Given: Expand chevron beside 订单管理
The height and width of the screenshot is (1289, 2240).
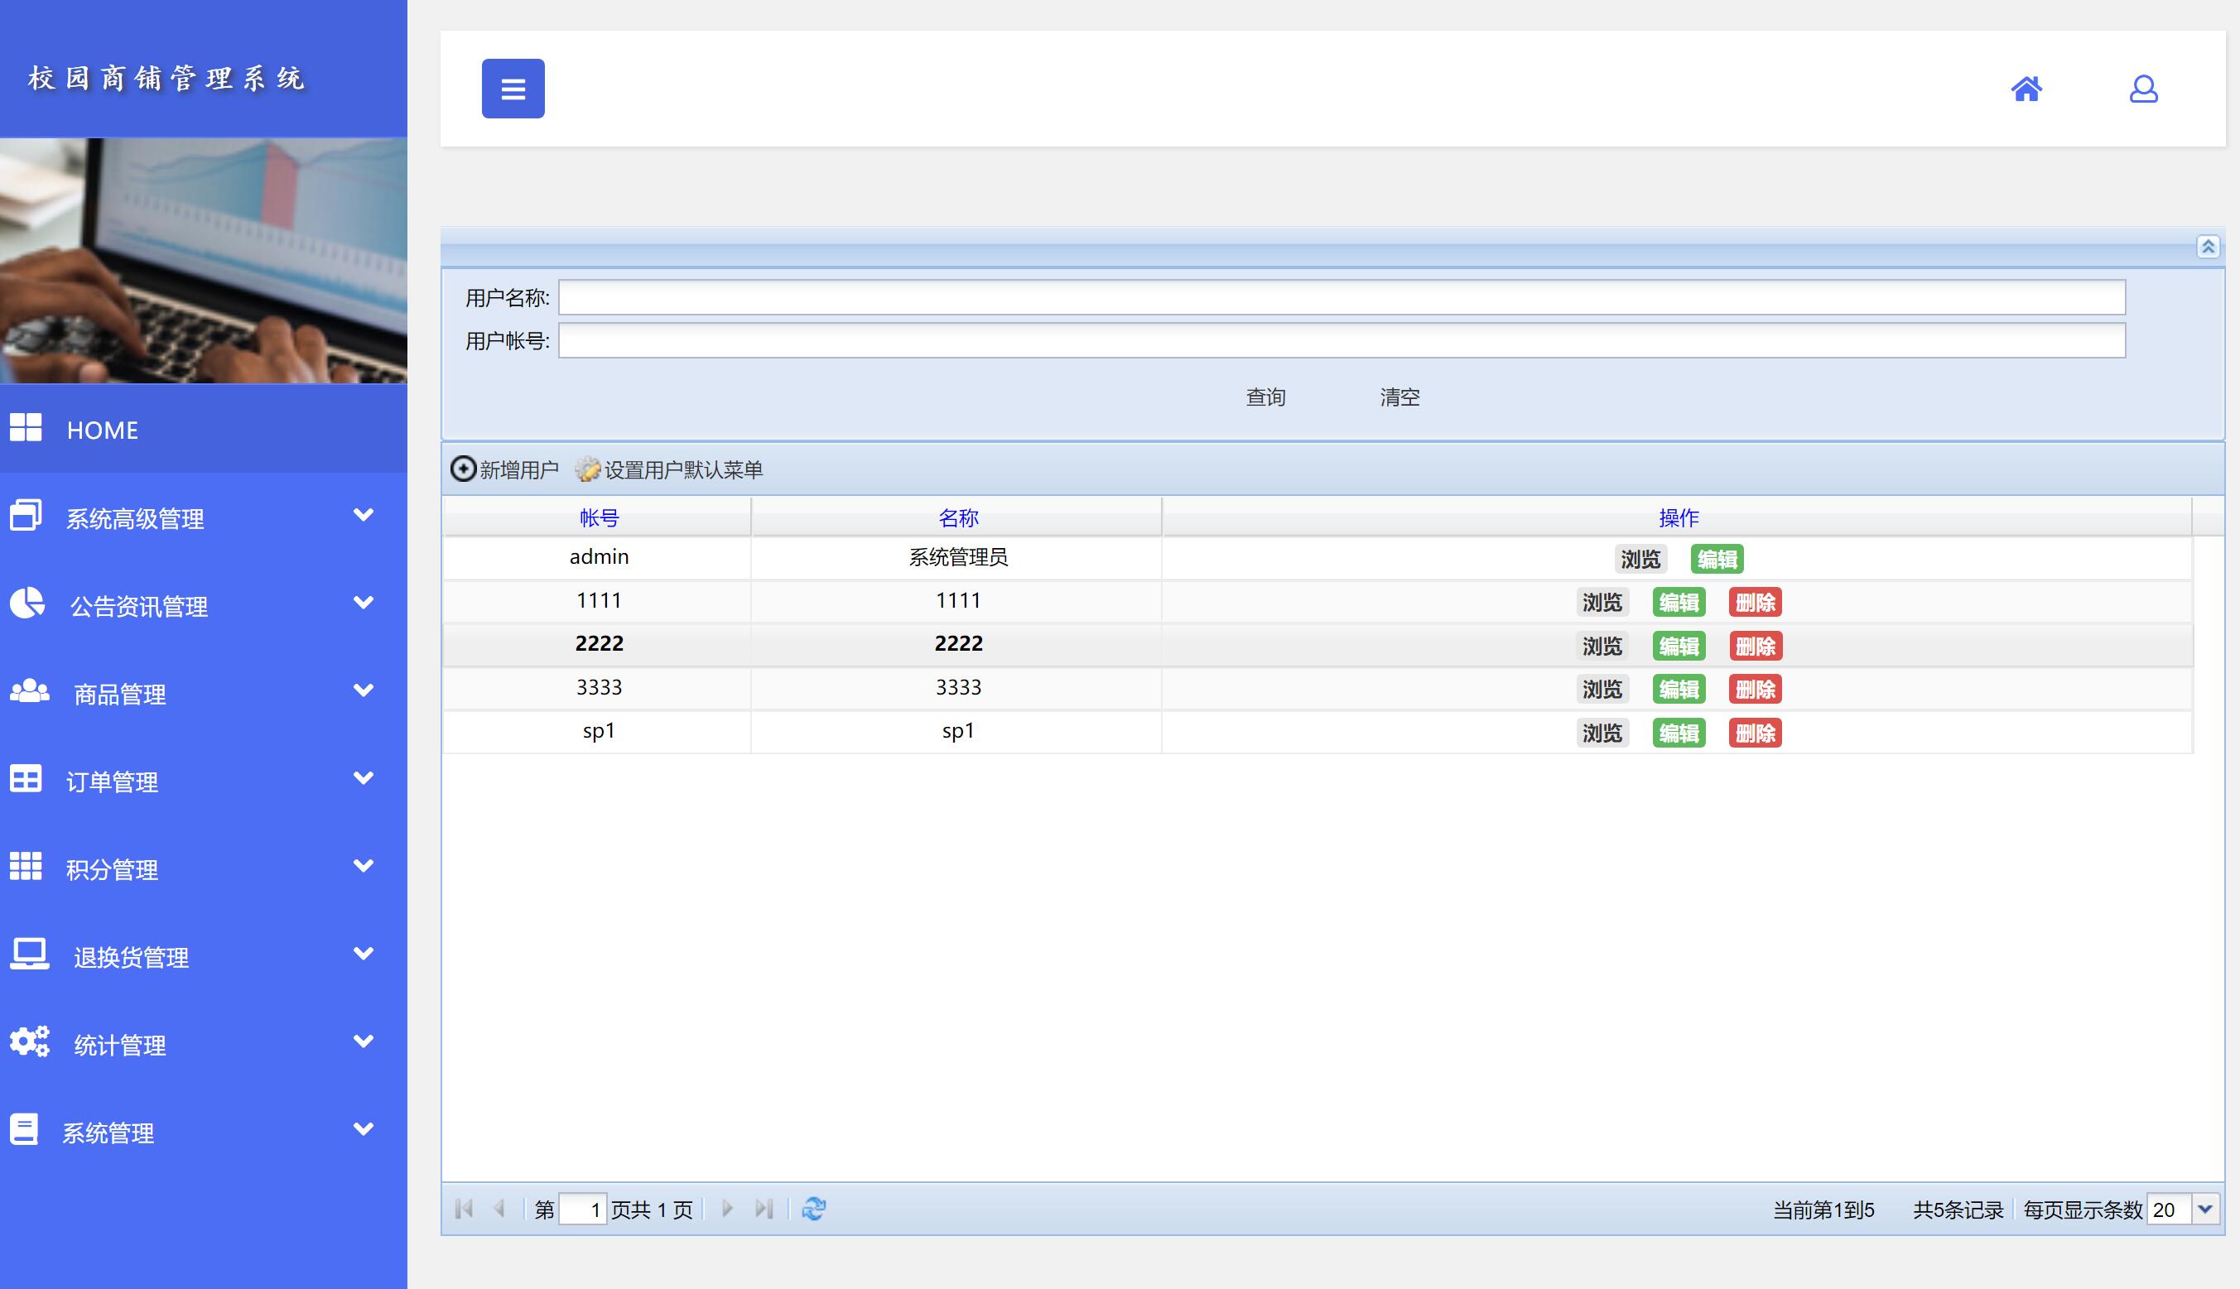Looking at the screenshot, I should click(363, 777).
